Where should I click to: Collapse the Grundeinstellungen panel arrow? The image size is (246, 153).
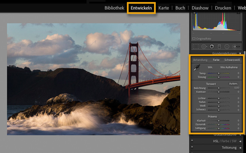click(x=240, y=53)
